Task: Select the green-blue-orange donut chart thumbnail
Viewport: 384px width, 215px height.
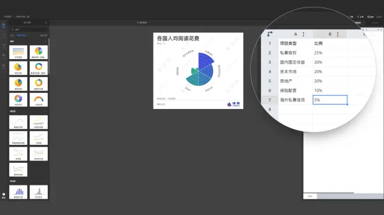Action: click(39, 68)
